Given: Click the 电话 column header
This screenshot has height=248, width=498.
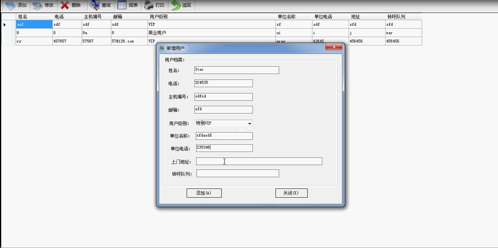Looking at the screenshot, I should (x=67, y=17).
